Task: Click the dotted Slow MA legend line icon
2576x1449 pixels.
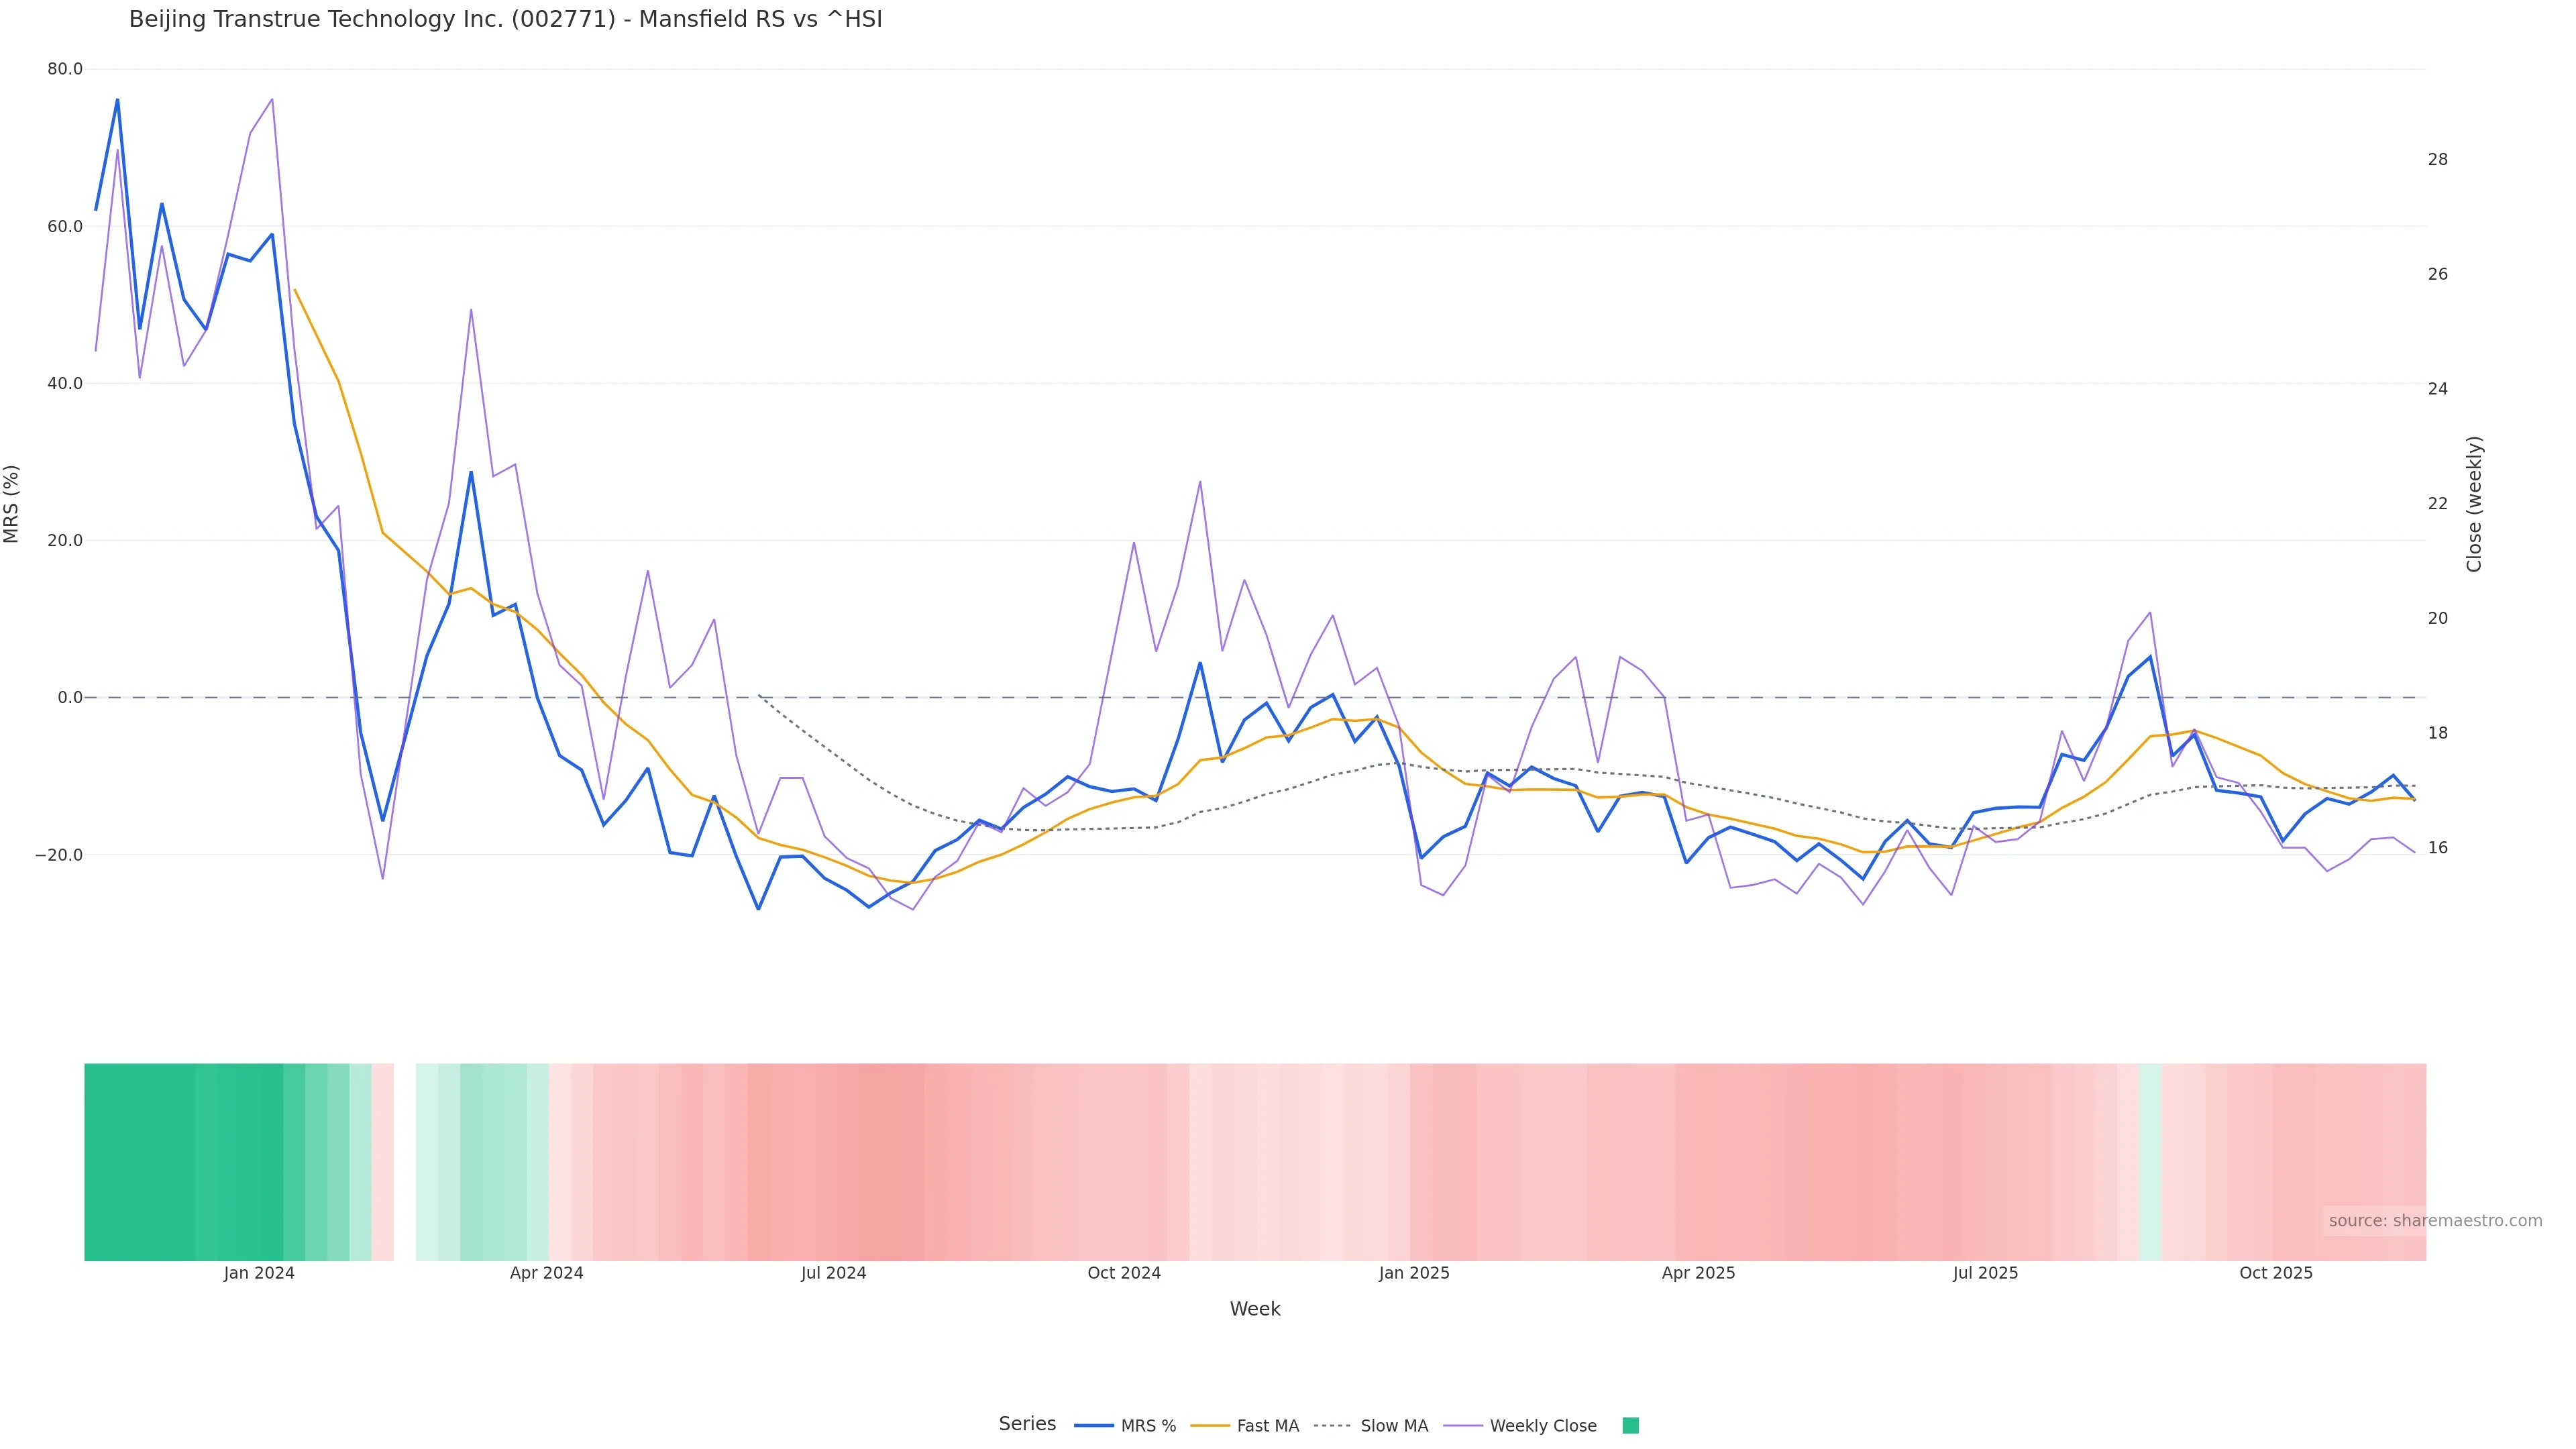Action: [x=1332, y=1426]
